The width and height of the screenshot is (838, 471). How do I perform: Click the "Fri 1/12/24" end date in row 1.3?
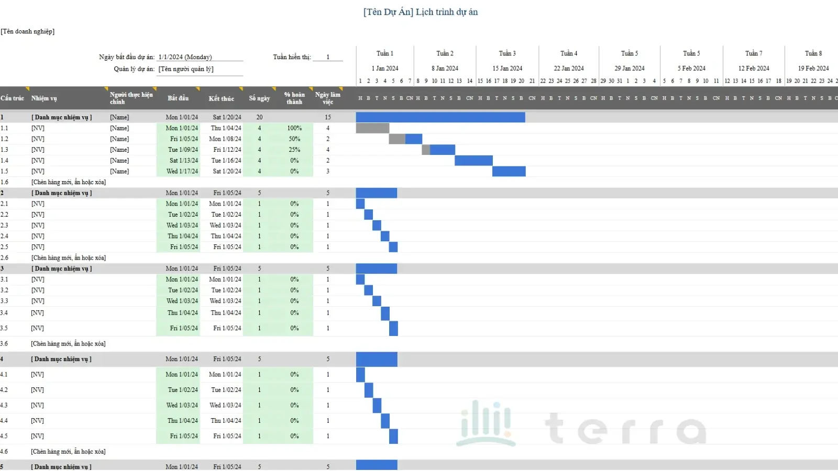tap(227, 150)
